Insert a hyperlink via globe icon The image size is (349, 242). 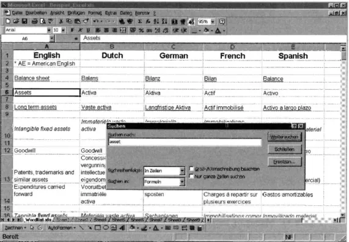point(122,21)
